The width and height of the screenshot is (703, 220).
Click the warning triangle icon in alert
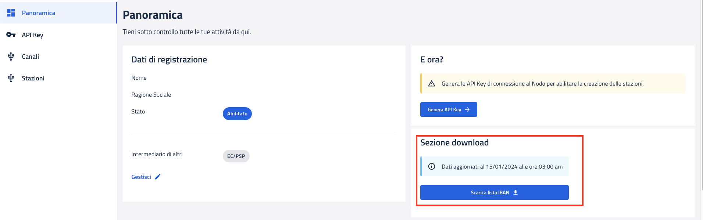click(x=432, y=84)
